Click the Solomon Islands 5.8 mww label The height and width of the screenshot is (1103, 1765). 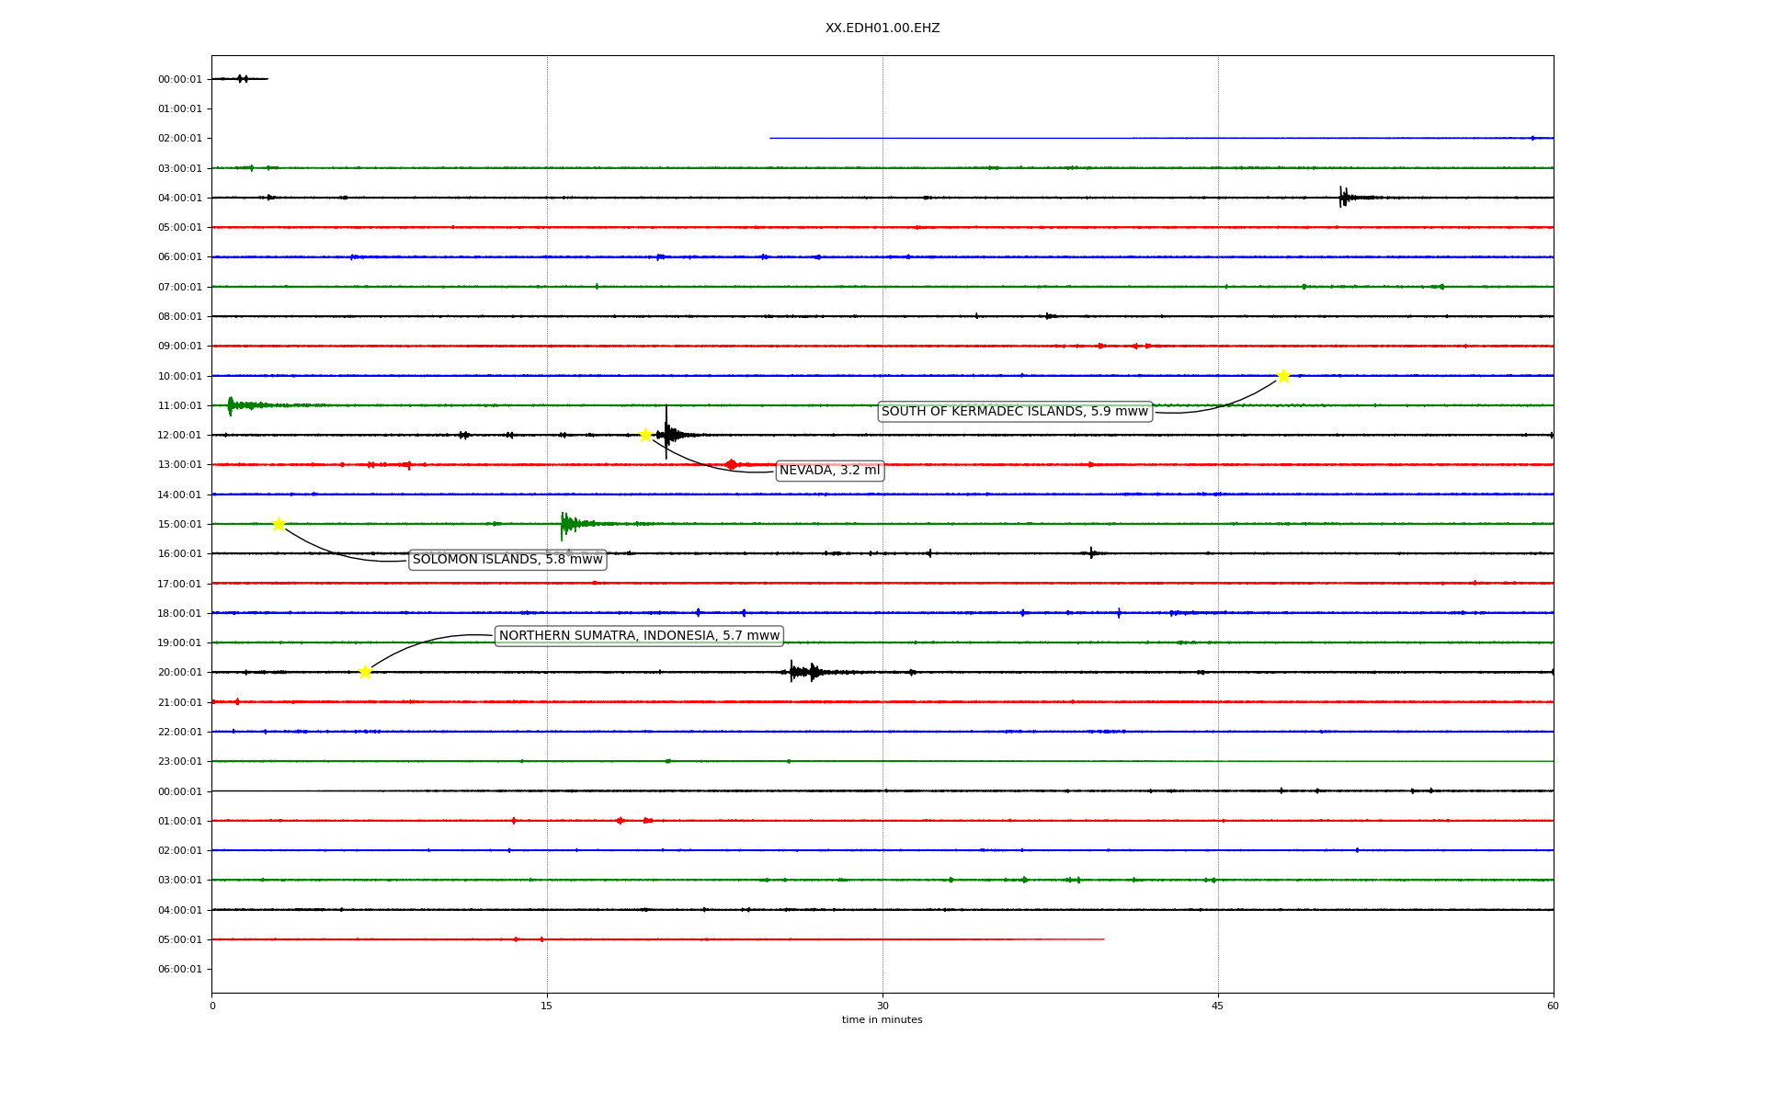[x=507, y=560]
